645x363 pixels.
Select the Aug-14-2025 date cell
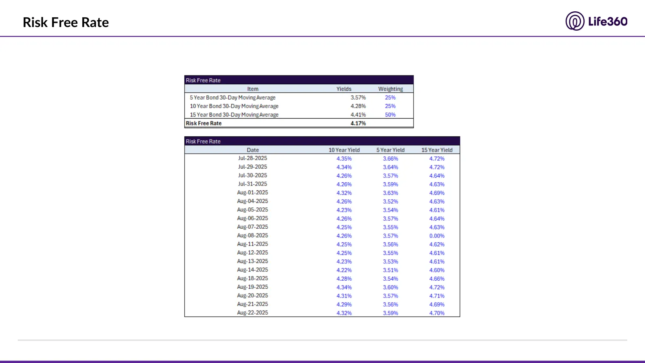(252, 270)
